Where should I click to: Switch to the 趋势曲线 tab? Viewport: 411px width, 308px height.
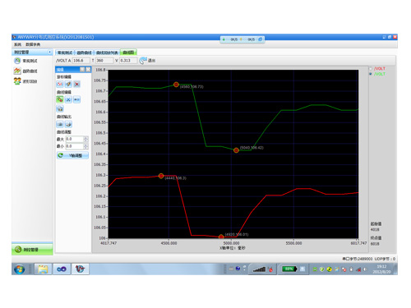84,53
